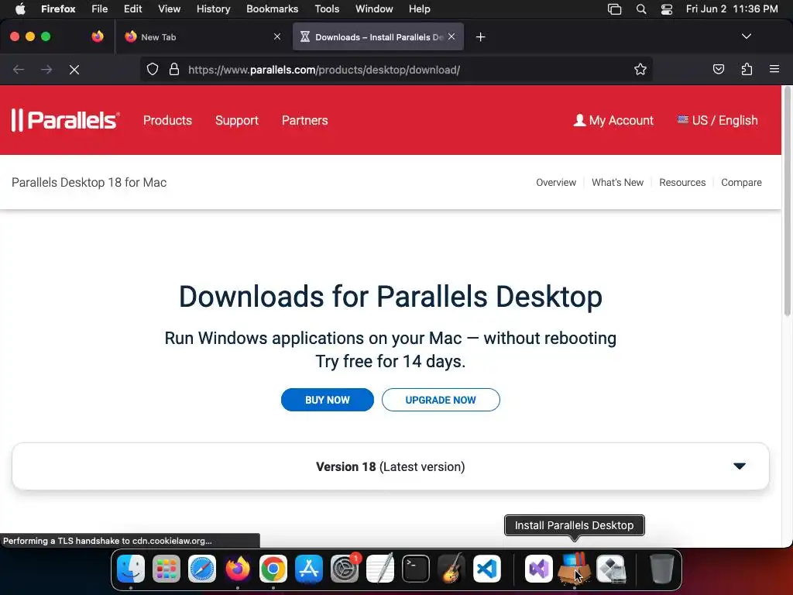Screen dimensions: 793x595
Task: Open TextEdit from the Dock
Action: [380, 569]
